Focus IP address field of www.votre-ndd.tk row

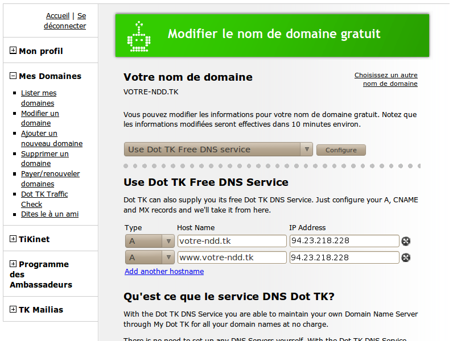click(x=344, y=257)
